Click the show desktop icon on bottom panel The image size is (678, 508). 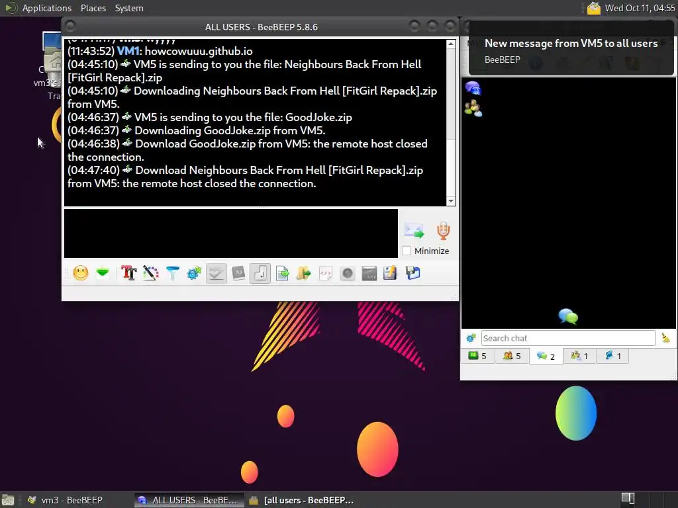8,500
